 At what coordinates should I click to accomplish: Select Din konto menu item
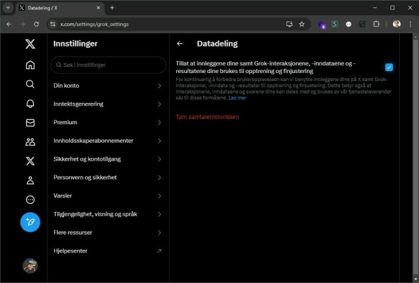click(x=108, y=86)
